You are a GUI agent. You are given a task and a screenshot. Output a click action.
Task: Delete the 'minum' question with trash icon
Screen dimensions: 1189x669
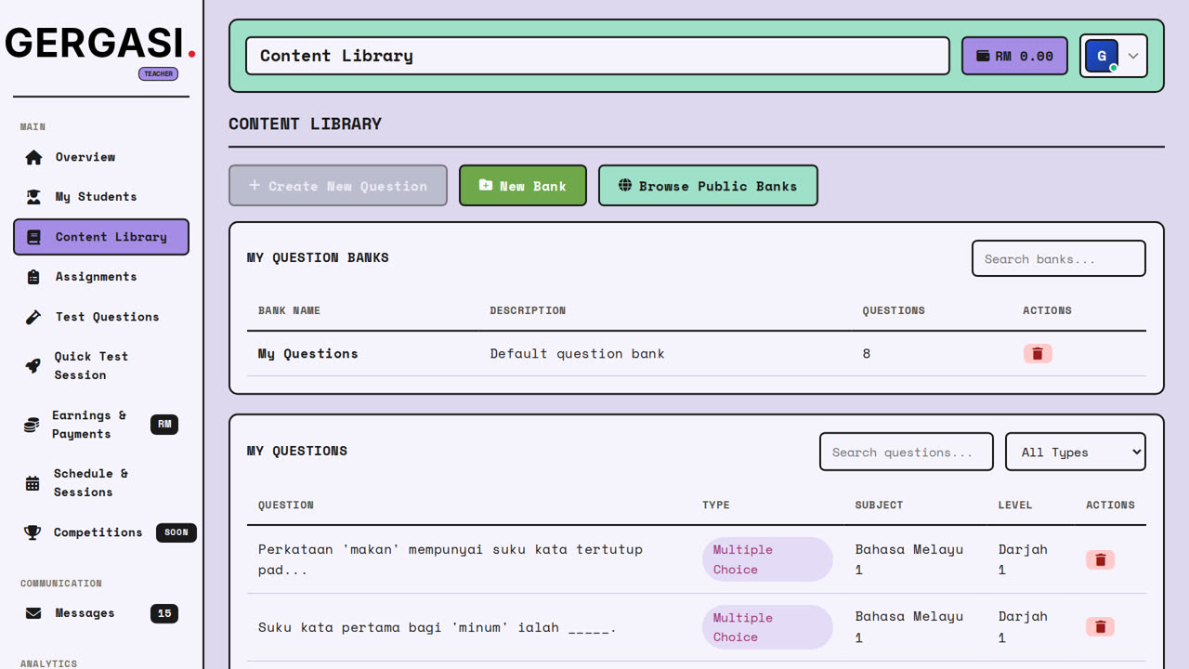click(1101, 627)
